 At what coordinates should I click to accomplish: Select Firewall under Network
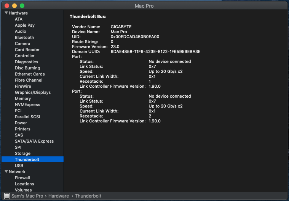pyautogui.click(x=22, y=178)
